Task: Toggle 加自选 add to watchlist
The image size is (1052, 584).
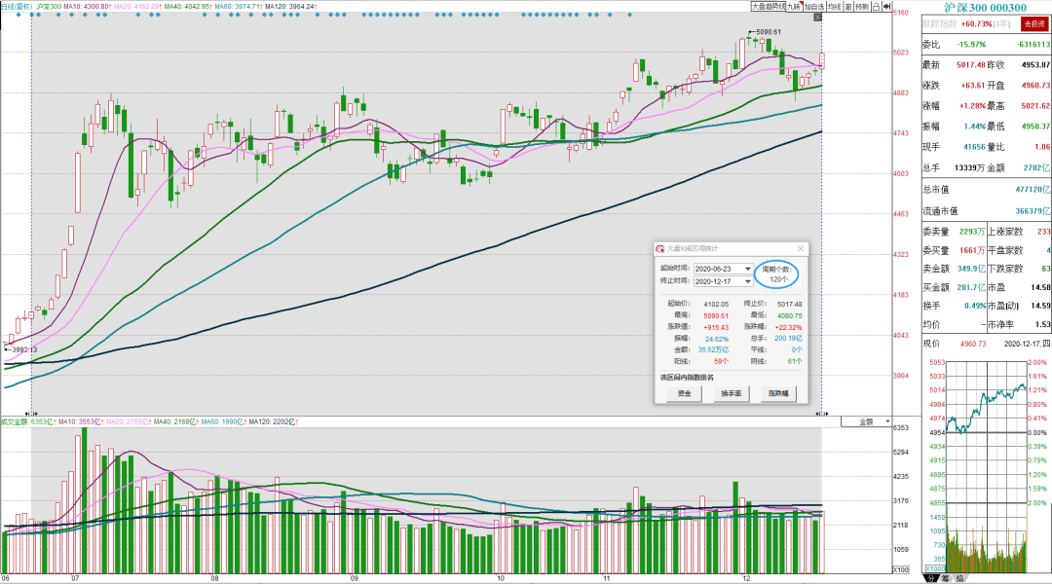Action: point(814,7)
